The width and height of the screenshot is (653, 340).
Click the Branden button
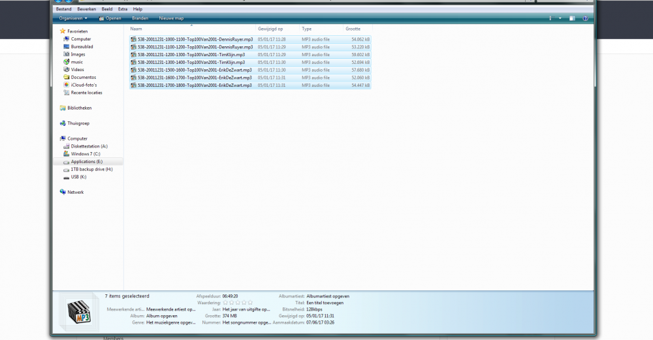click(x=140, y=18)
